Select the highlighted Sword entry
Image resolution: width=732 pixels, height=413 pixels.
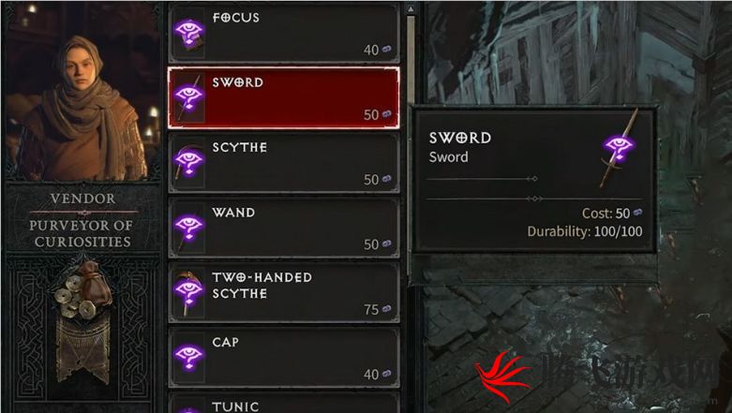click(x=284, y=97)
